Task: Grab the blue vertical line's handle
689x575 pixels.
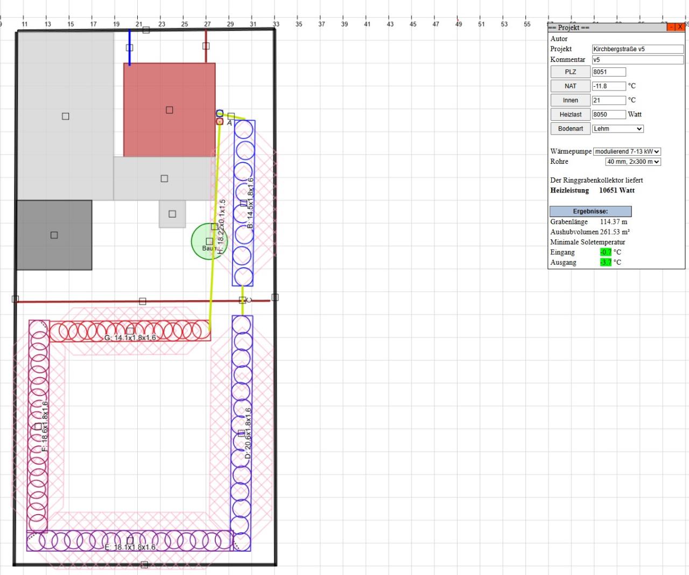Action: 130,47
